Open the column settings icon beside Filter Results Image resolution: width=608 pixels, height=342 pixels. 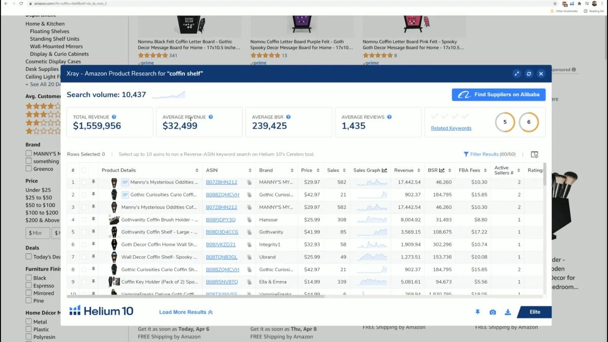(534, 154)
